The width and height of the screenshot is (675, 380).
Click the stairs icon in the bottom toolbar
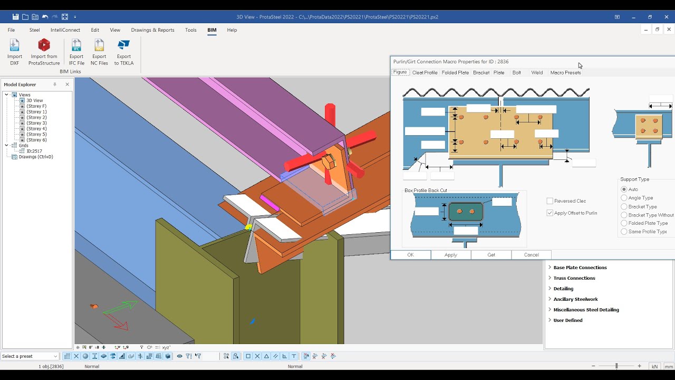(x=122, y=356)
